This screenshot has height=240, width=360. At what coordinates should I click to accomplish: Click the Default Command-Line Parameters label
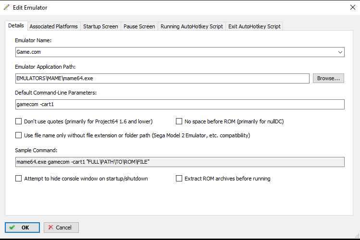(56, 93)
